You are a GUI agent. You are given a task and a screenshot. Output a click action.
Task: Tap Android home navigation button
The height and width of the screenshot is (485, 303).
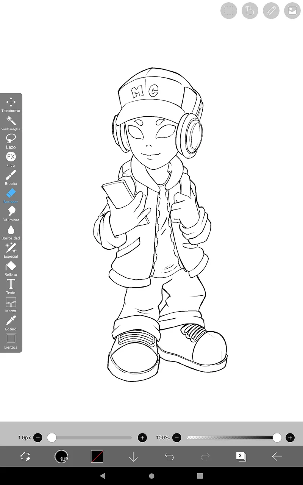pos(151,476)
